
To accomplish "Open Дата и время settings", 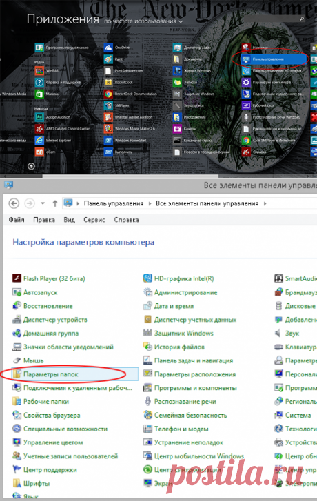I will (168, 306).
